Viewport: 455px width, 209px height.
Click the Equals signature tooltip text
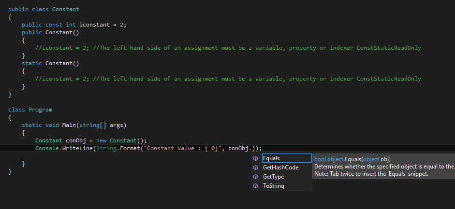pyautogui.click(x=352, y=159)
